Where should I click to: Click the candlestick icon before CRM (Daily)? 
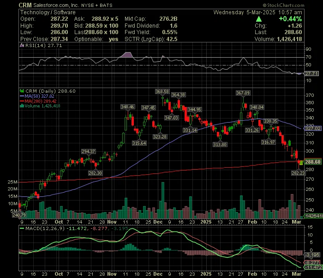click(22, 91)
